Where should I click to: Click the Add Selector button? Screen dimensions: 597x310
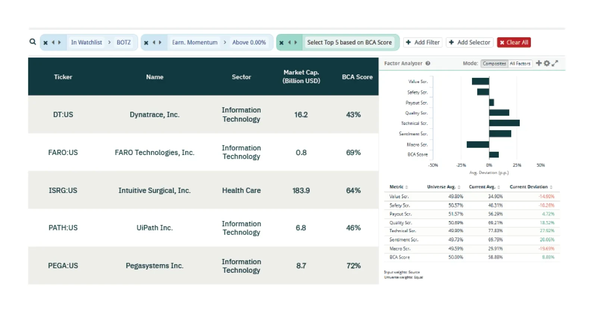coord(469,42)
